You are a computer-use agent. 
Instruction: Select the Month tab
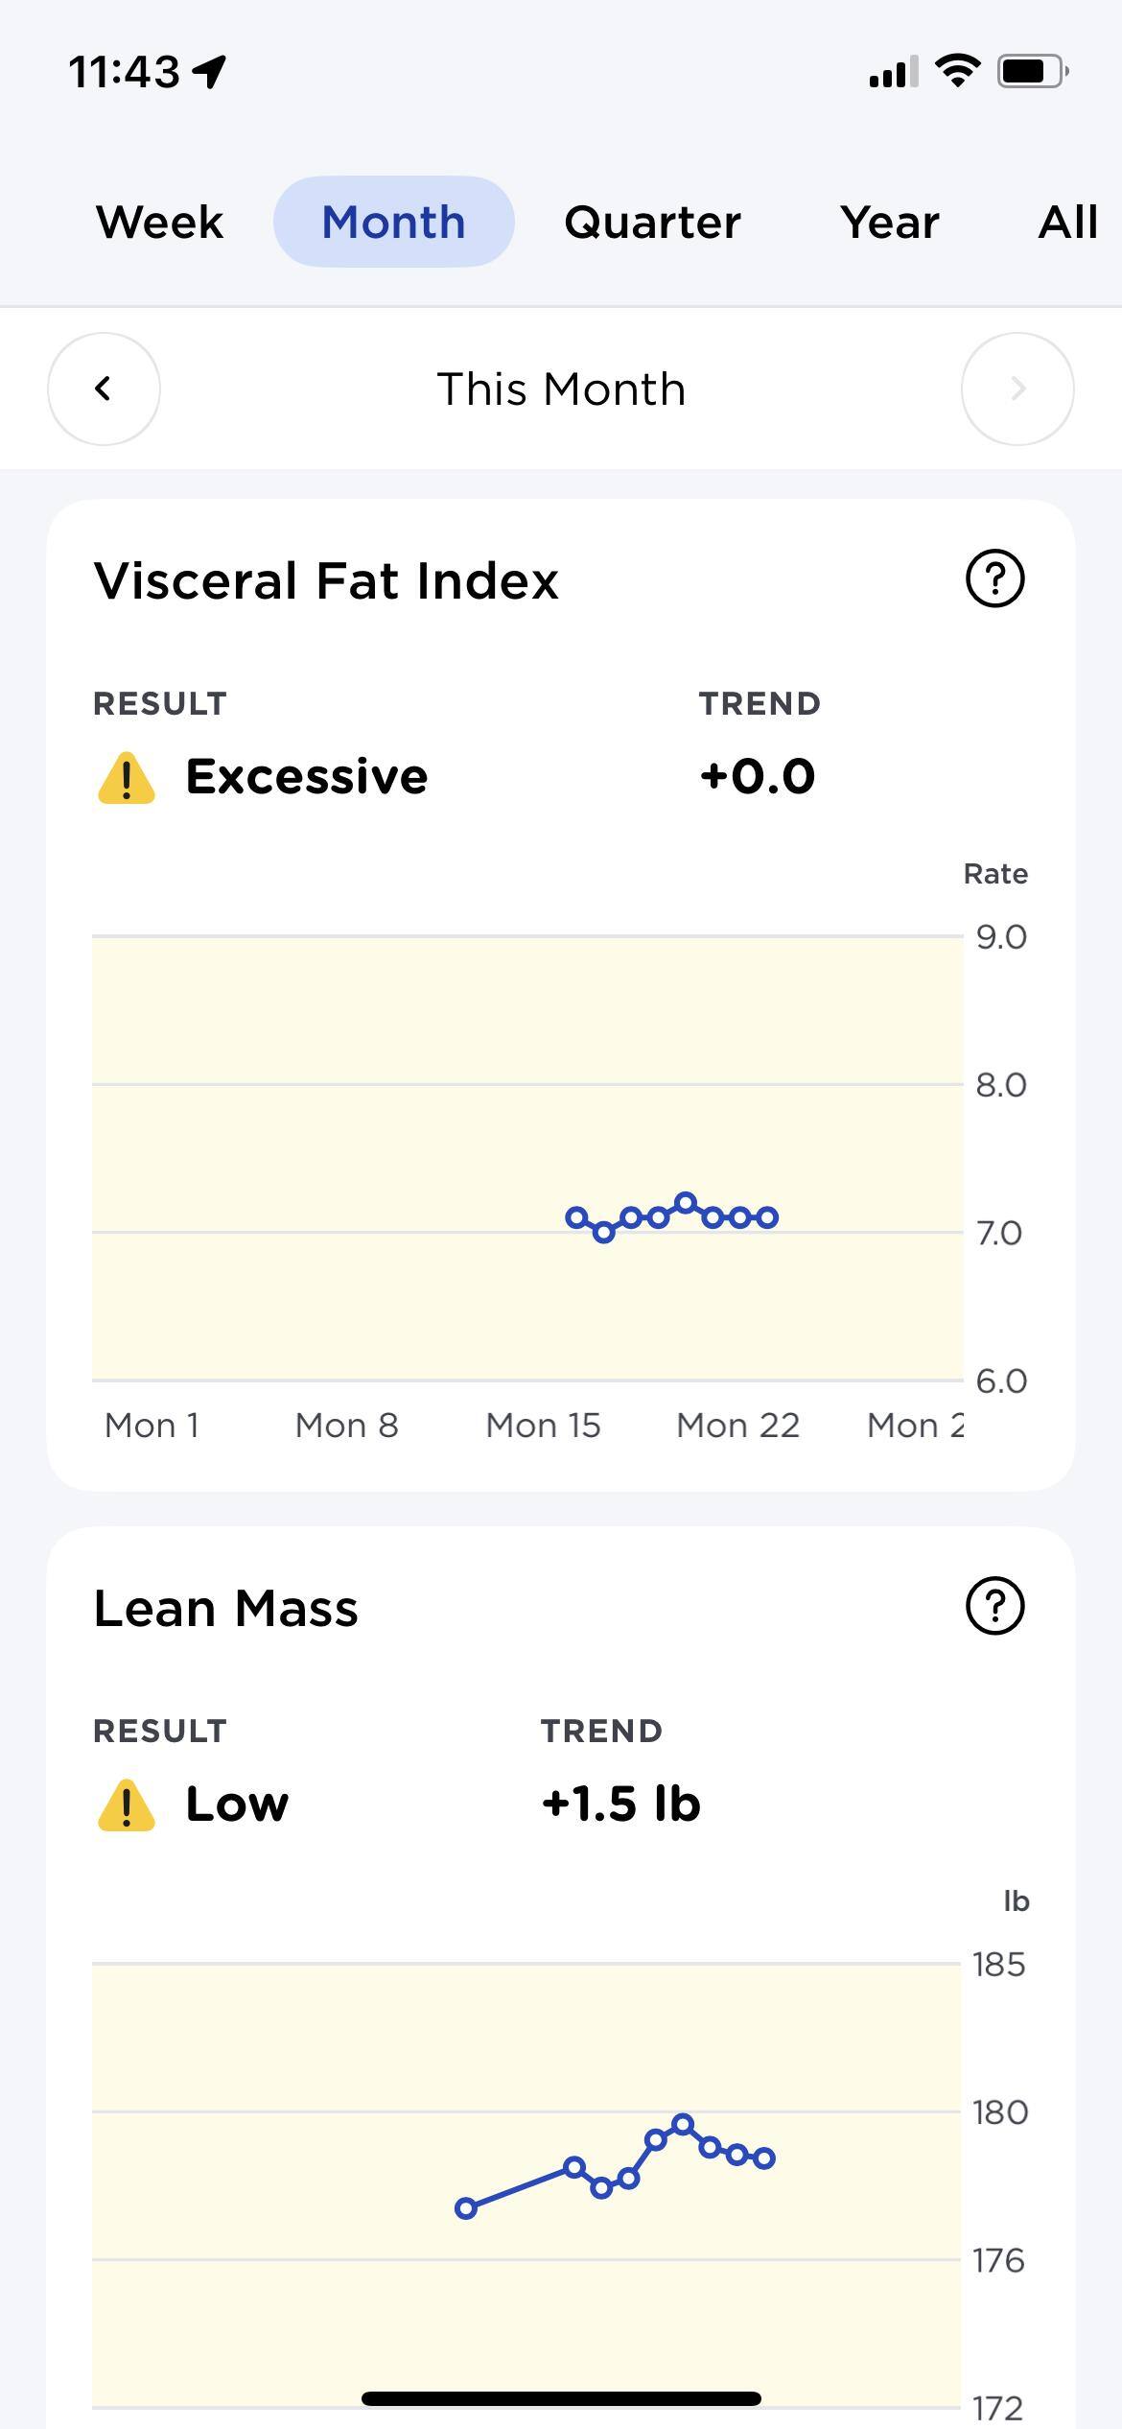click(x=393, y=222)
